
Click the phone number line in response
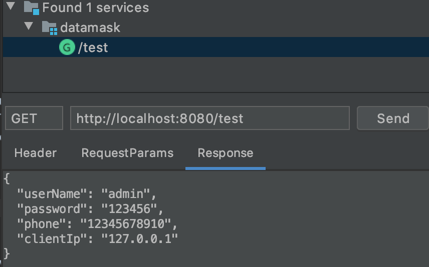[x=97, y=223]
